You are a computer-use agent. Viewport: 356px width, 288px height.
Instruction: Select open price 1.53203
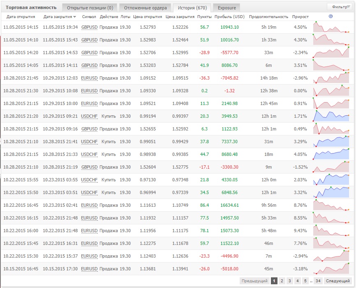pos(148,65)
